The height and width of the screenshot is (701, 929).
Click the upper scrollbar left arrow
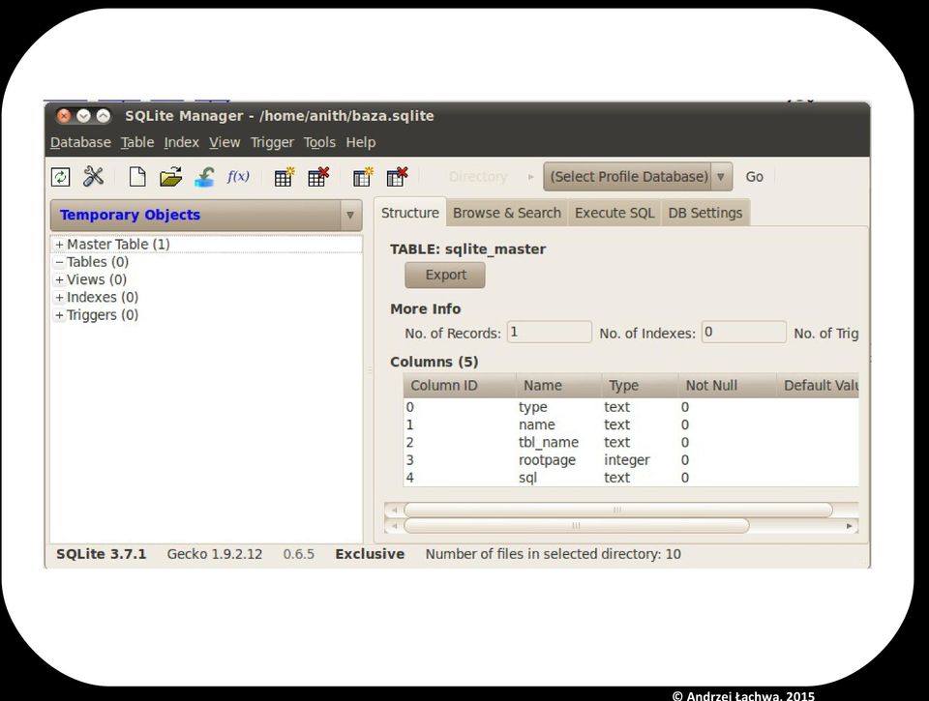394,510
